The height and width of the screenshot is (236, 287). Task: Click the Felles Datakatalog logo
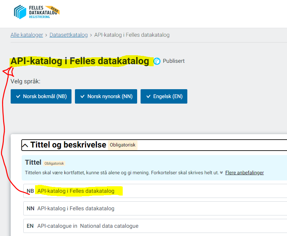pyautogui.click(x=35, y=11)
